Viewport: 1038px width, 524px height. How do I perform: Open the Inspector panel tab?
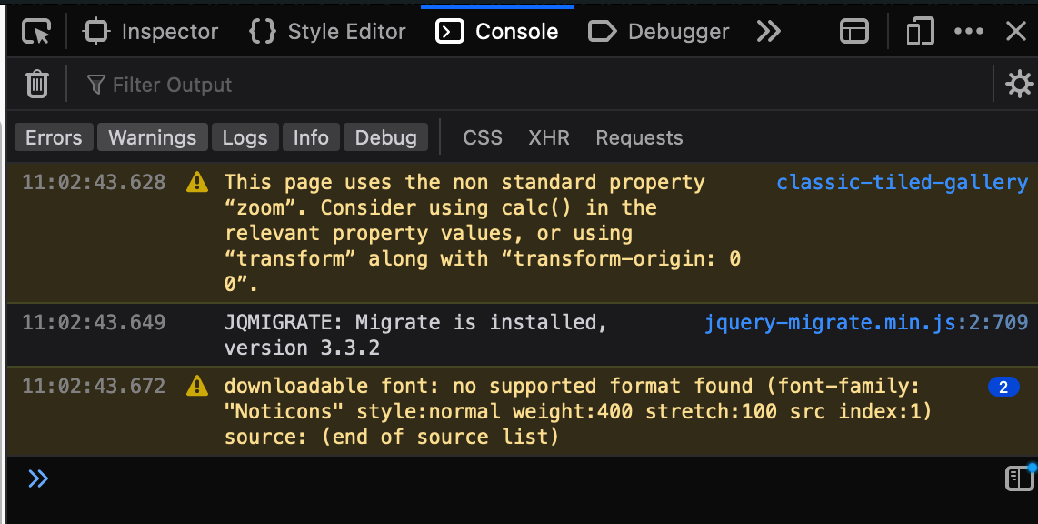click(x=151, y=31)
